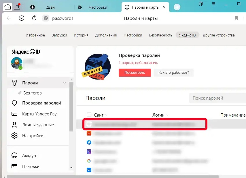246x178 pixels.
Task: Click the AliExpress icon in the password list
Action: (x=89, y=133)
